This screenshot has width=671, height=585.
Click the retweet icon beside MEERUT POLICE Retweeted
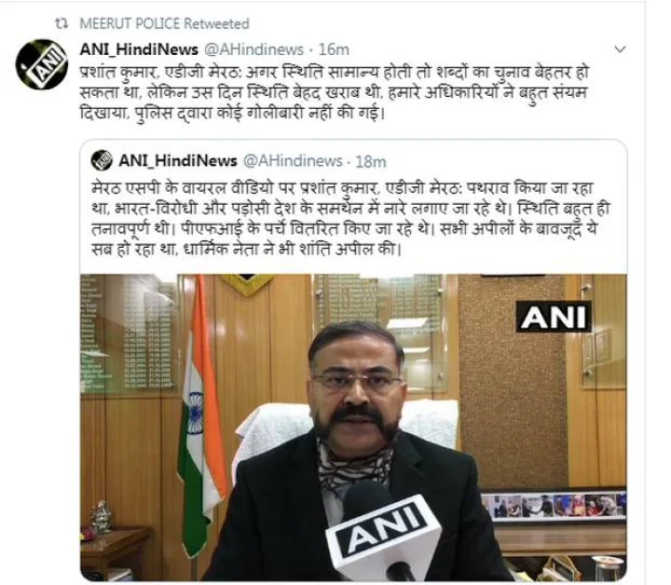point(62,24)
